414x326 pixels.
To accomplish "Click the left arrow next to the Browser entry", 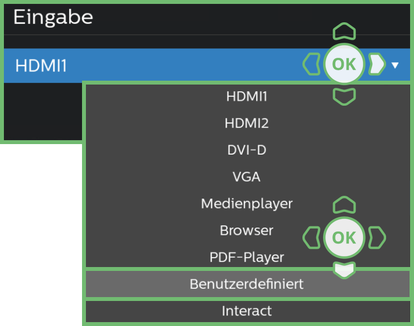I will click(x=310, y=237).
